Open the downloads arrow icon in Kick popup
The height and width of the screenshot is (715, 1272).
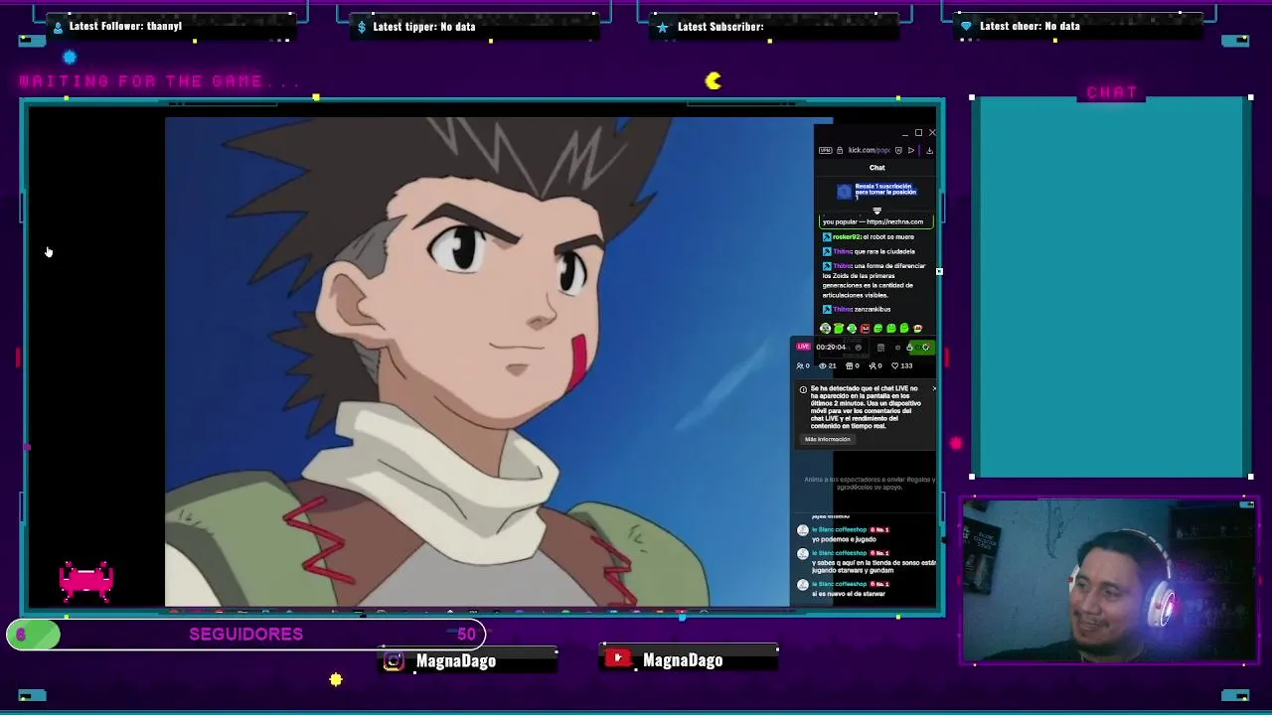(x=929, y=150)
